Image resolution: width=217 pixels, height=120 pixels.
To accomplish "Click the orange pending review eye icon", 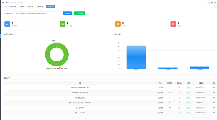I will tap(118, 24).
